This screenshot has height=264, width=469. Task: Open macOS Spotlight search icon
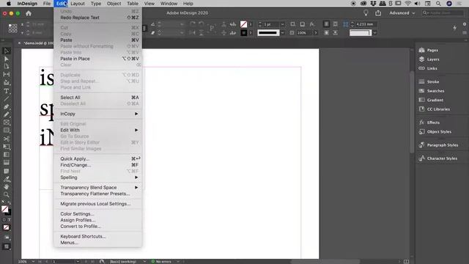click(x=438, y=4)
